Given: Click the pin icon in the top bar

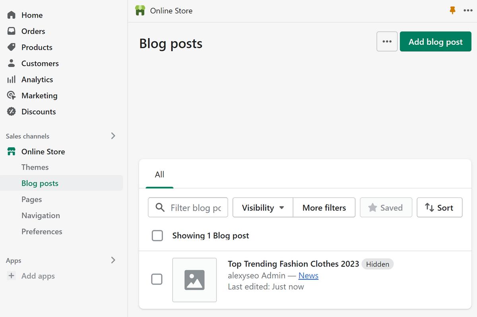Looking at the screenshot, I should pos(452,10).
